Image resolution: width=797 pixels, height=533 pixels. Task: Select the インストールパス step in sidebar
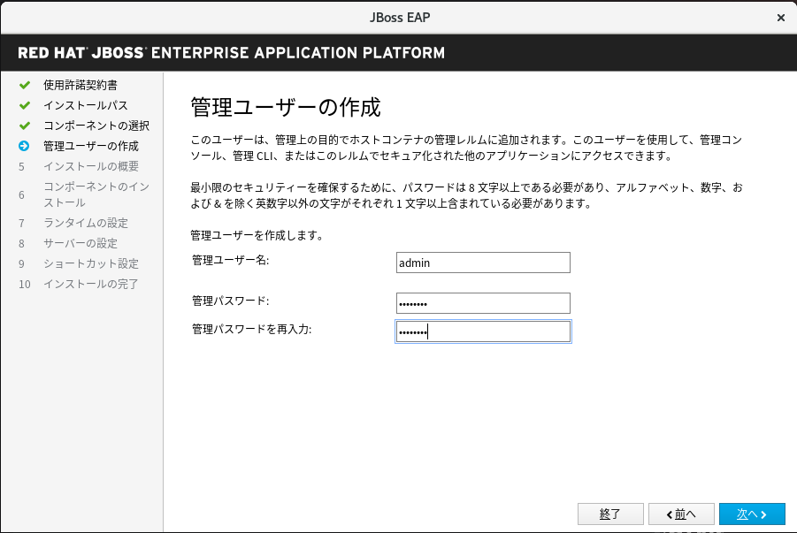86,105
